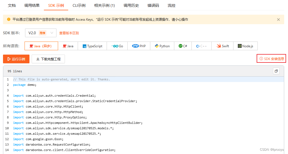The height and width of the screenshot is (154, 288).
Task: Select the Java language option
Action: coord(68,46)
